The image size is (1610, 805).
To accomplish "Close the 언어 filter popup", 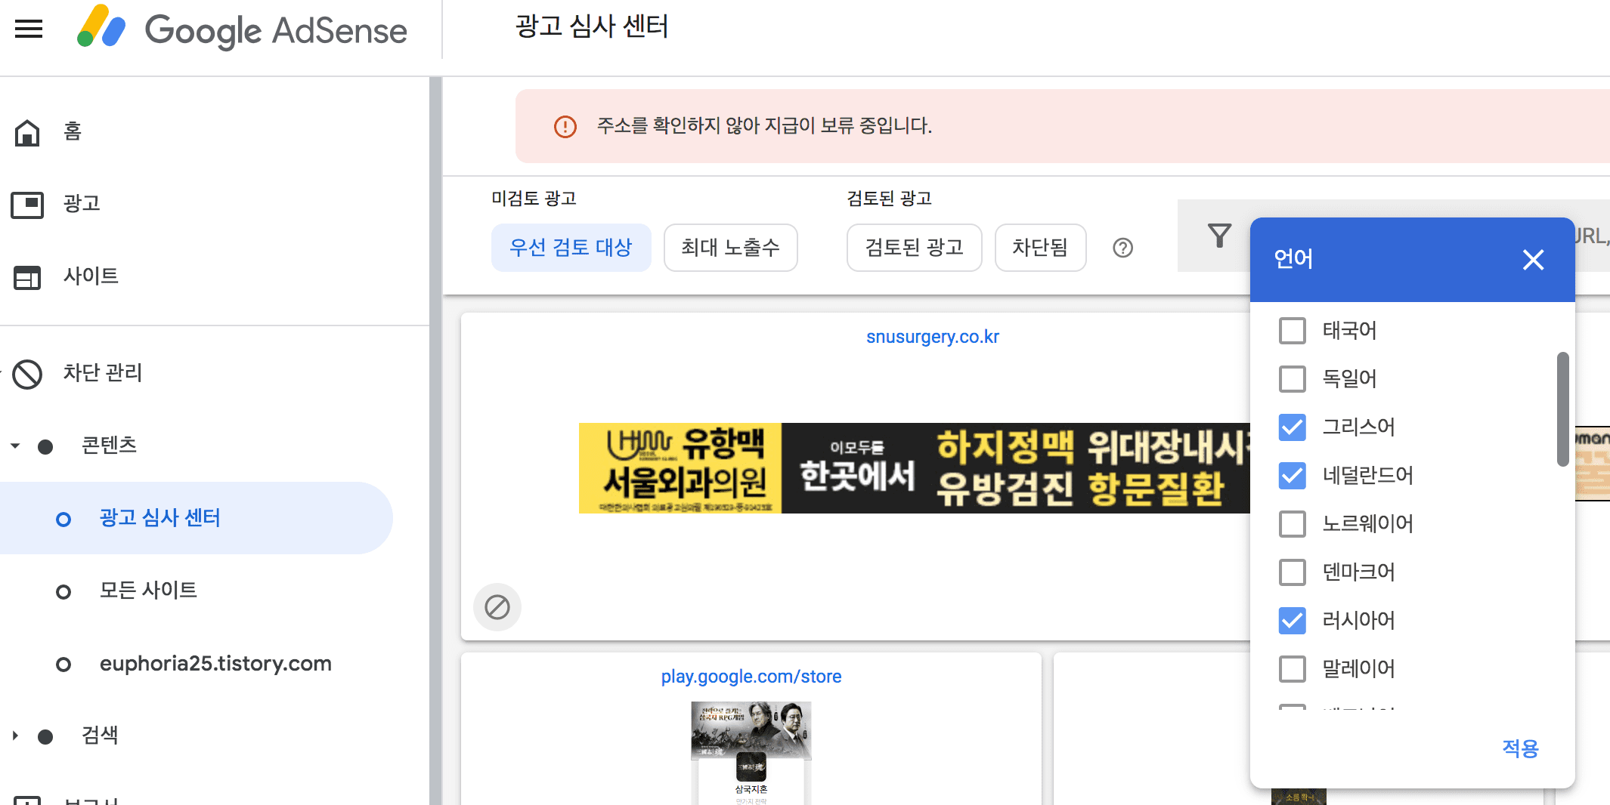I will [1533, 260].
